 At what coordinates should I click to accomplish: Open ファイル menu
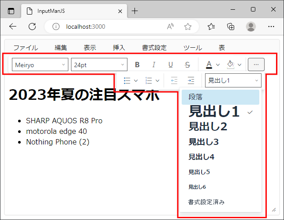(x=26, y=48)
